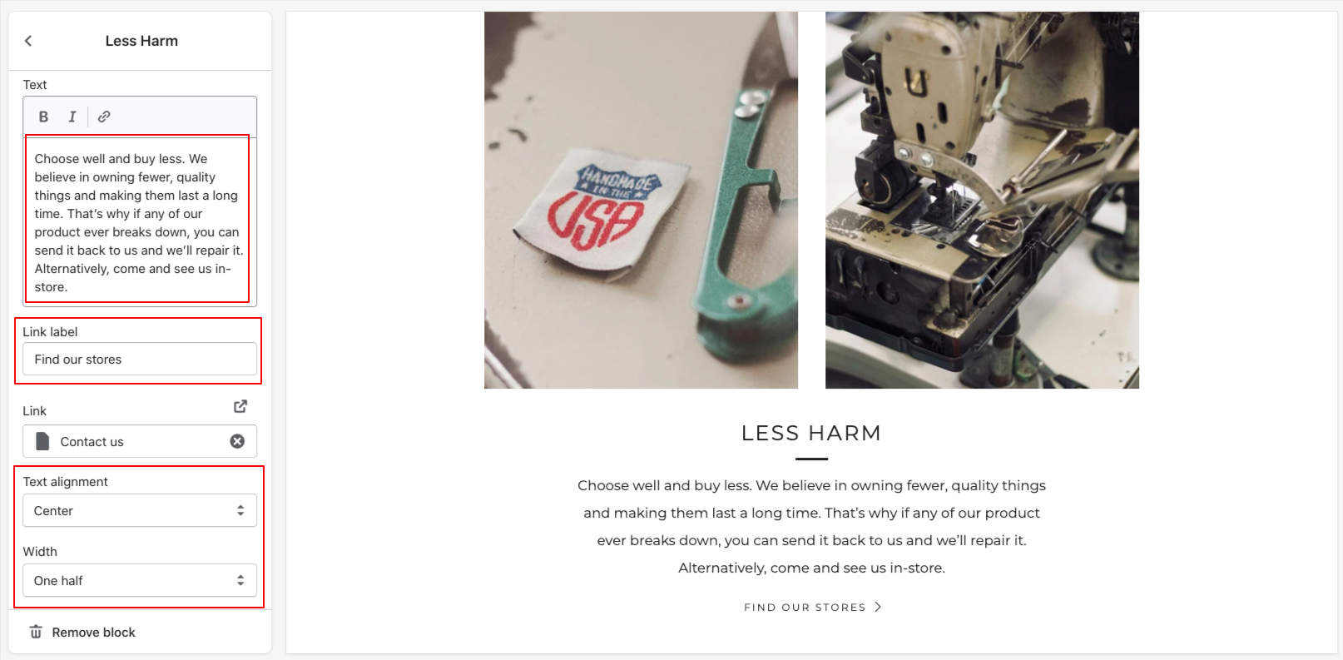Open the Text alignment dropdown

coord(140,510)
